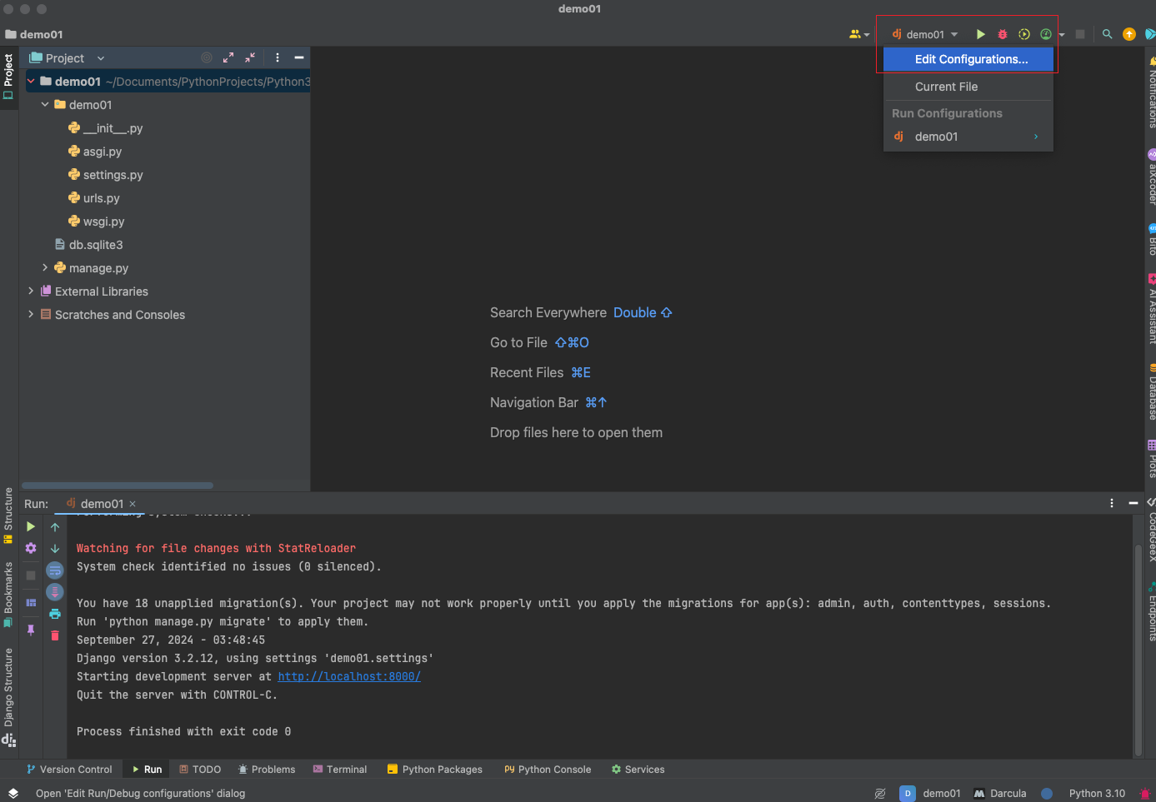Start debugging with the red bug icon

point(1003,34)
